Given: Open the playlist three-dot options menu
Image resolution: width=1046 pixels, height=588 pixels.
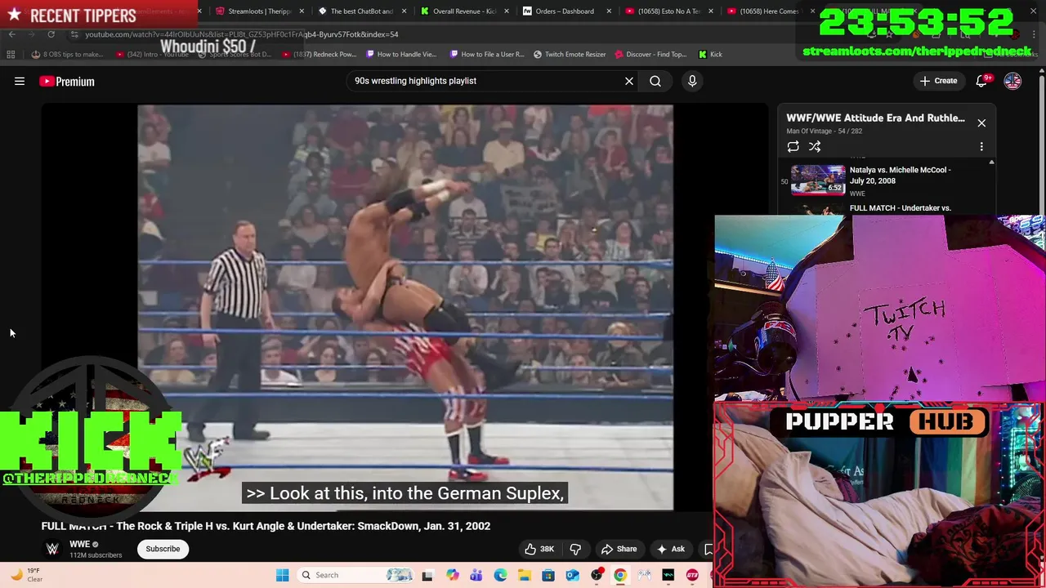Looking at the screenshot, I should [981, 147].
